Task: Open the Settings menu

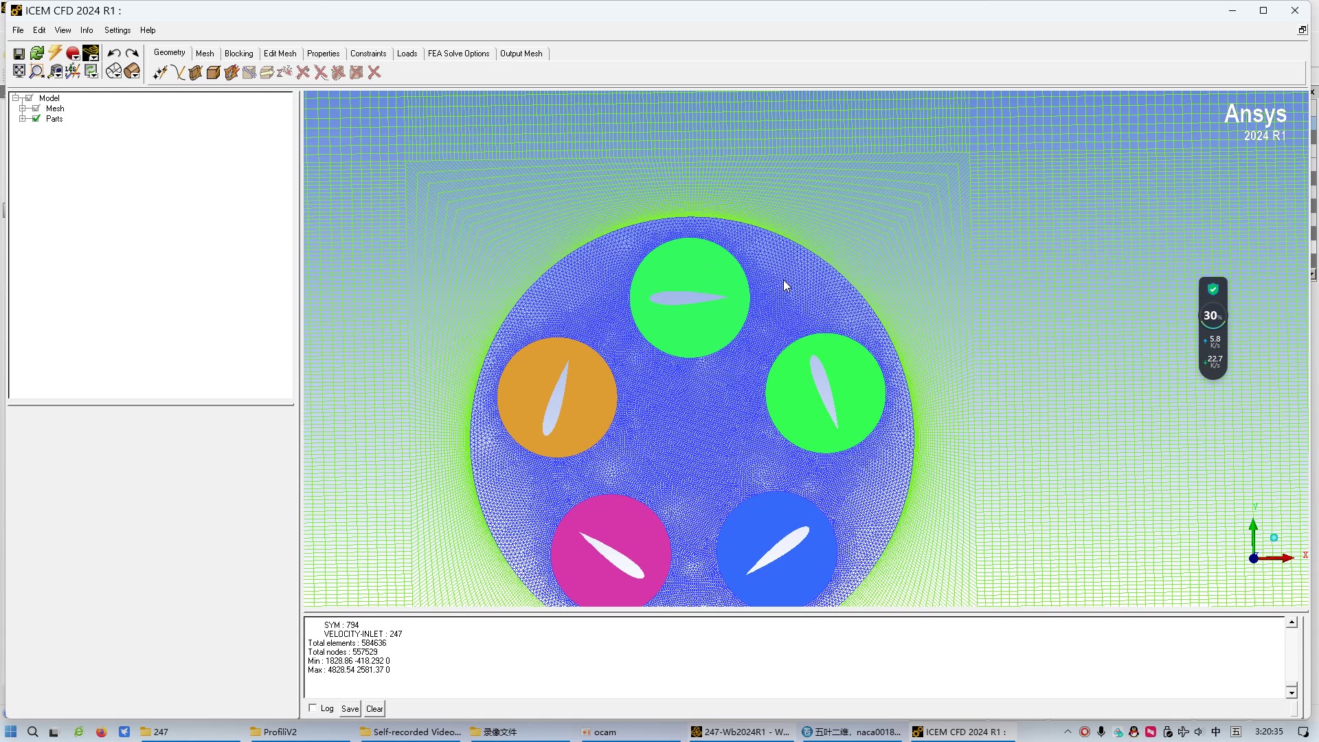Action: [117, 30]
